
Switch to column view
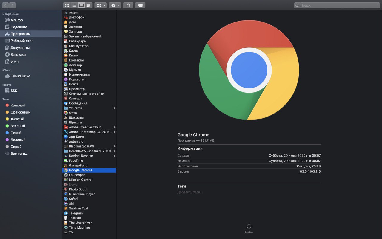click(x=81, y=5)
